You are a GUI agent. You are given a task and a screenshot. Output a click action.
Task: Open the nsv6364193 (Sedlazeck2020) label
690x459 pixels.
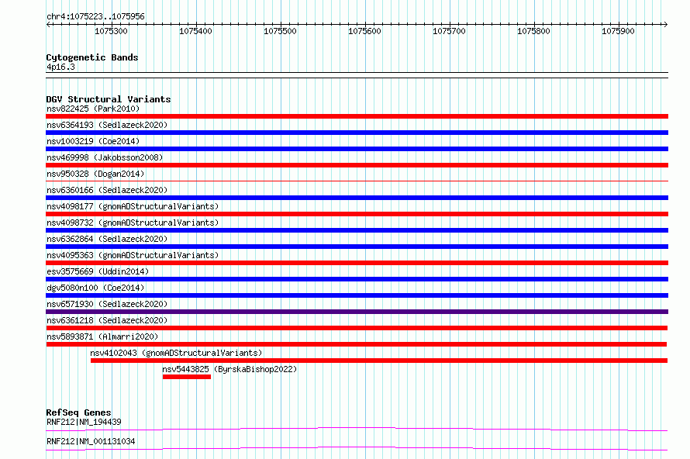coord(107,125)
